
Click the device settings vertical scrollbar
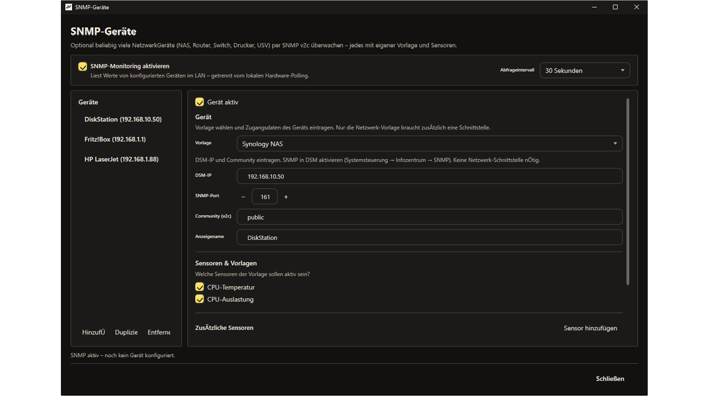pyautogui.click(x=627, y=192)
